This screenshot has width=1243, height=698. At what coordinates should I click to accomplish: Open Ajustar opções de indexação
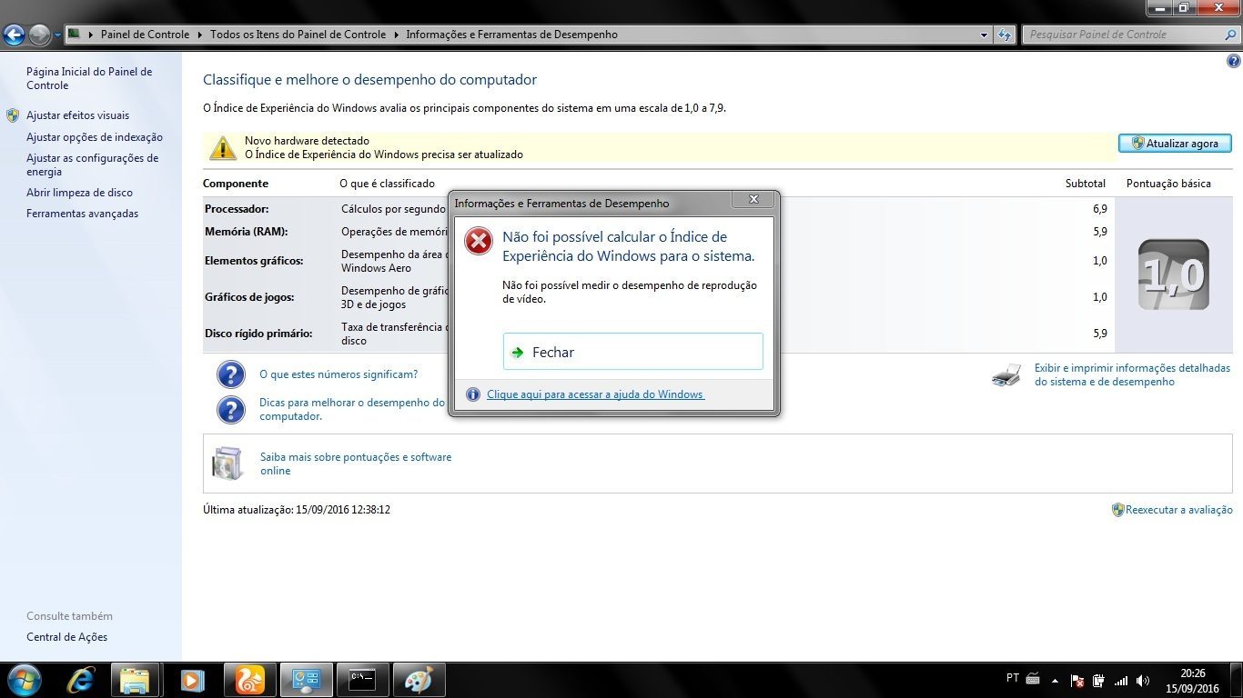click(x=95, y=137)
